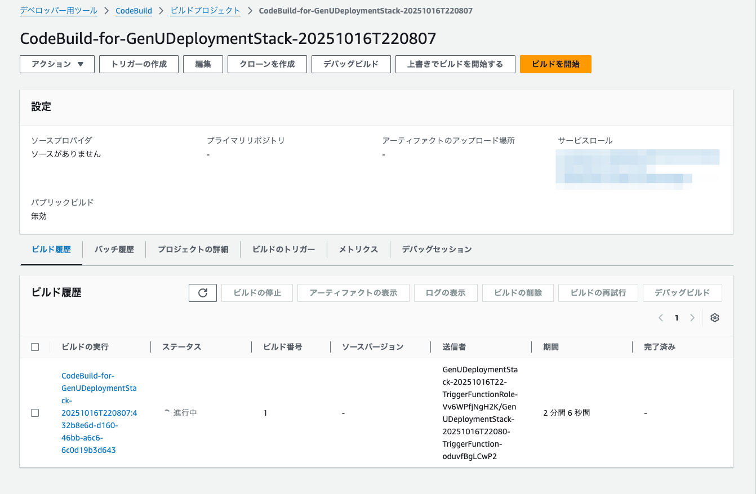The width and height of the screenshot is (756, 494).
Task: Switch to the バッチ履歴 tab
Action: [x=114, y=250]
